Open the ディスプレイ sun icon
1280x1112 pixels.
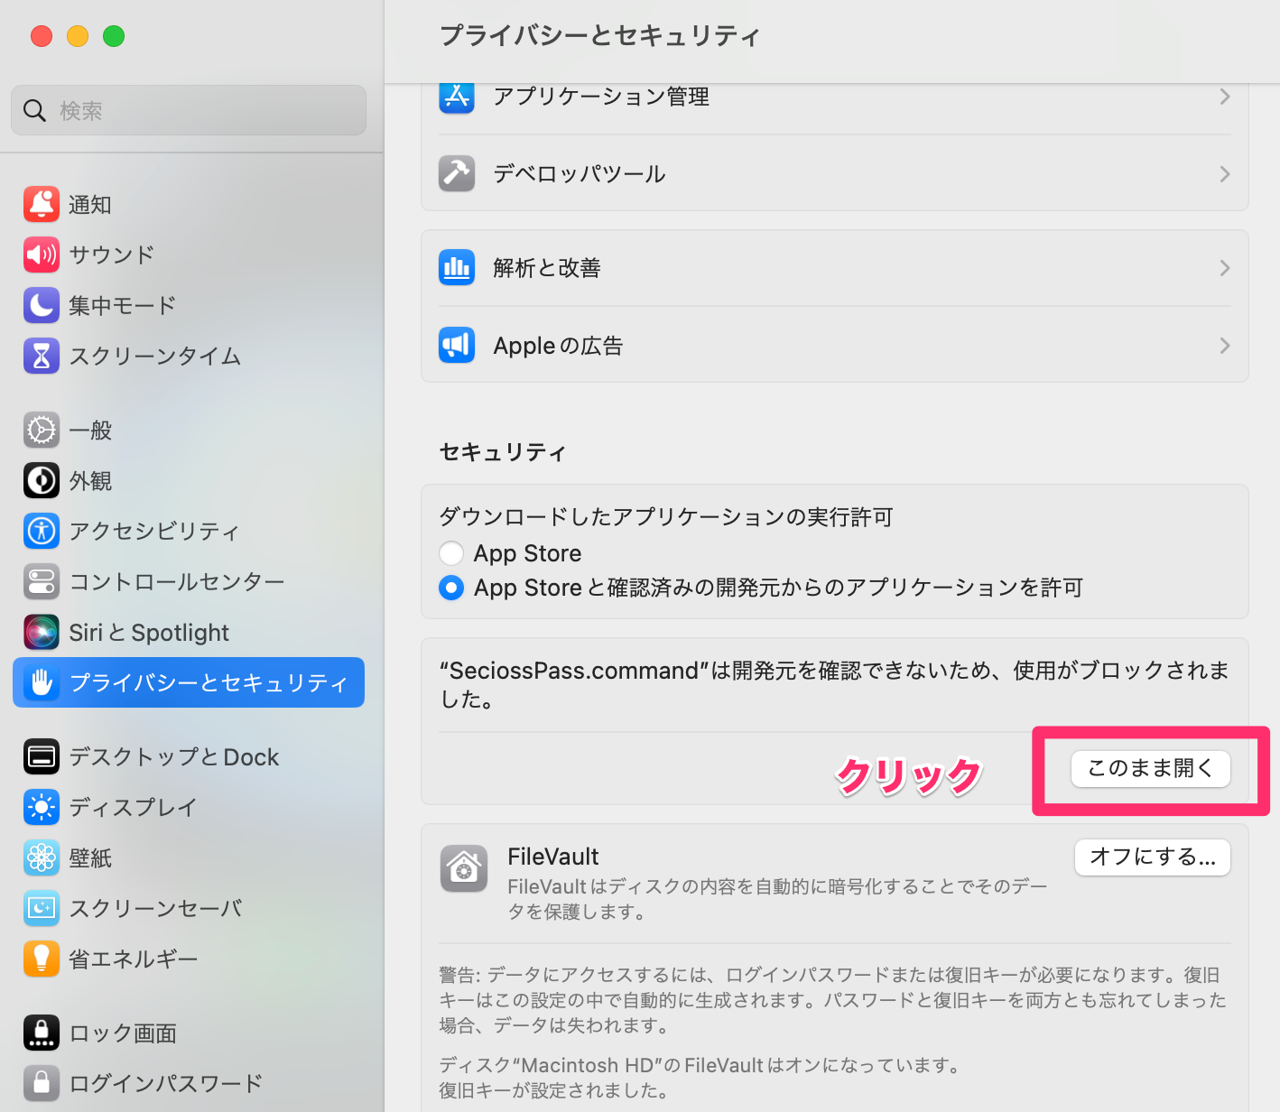point(42,808)
